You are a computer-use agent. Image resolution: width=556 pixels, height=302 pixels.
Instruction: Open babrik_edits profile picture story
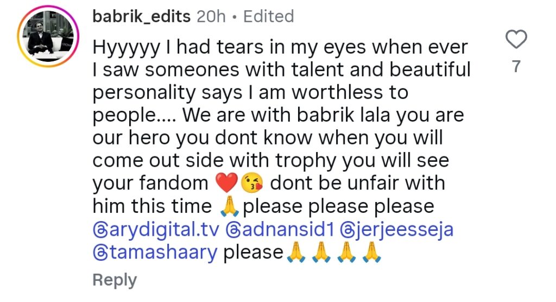[x=48, y=36]
